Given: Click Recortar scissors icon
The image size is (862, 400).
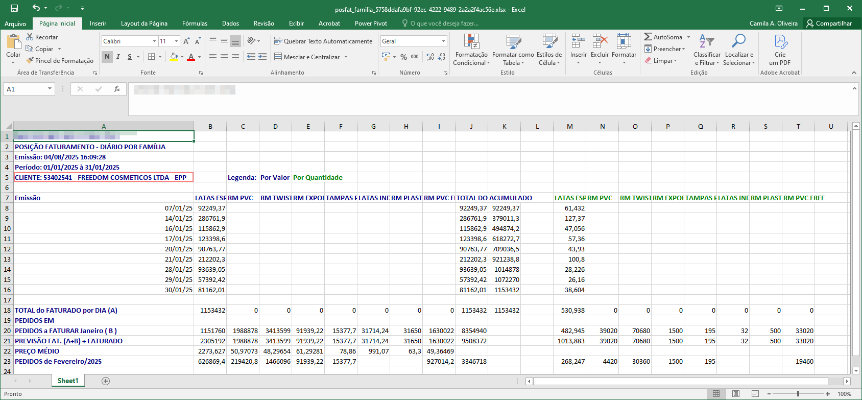Looking at the screenshot, I should (30, 37).
